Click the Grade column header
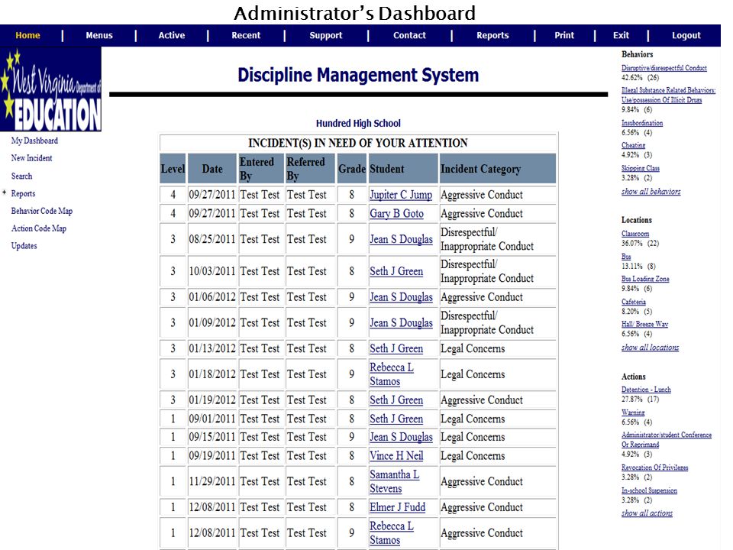Image resolution: width=733 pixels, height=550 pixels. [351, 169]
